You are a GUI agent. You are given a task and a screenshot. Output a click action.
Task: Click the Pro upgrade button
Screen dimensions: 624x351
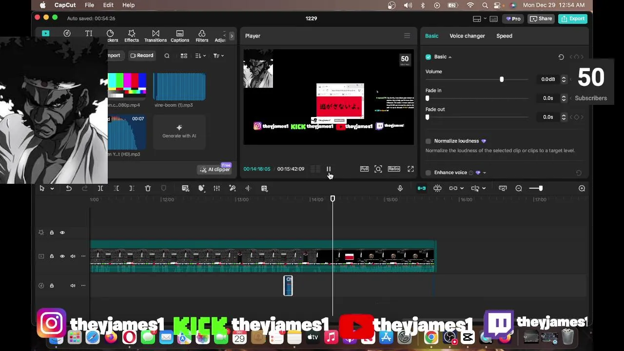pyautogui.click(x=513, y=19)
